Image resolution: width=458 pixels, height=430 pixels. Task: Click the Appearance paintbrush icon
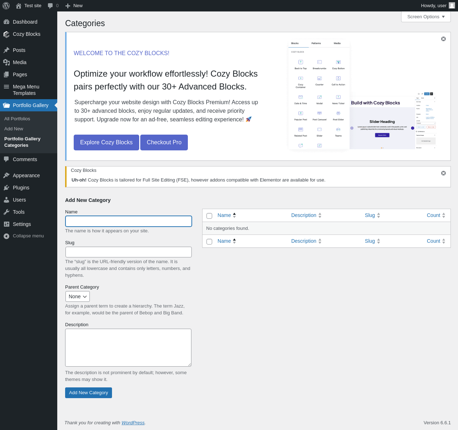[x=6, y=175]
